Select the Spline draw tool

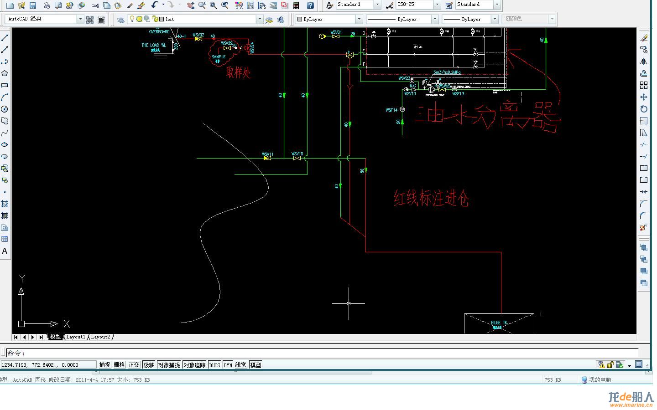coord(5,133)
